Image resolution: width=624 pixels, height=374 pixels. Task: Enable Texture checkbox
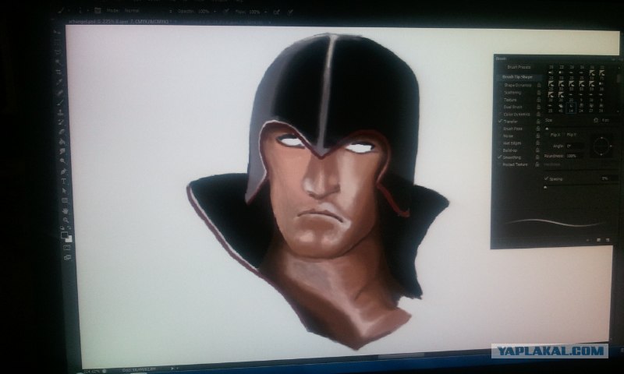[x=500, y=100]
